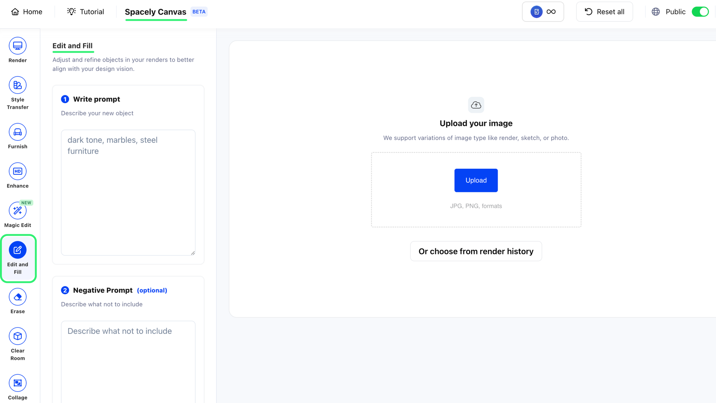Click the unlimited credits button
The width and height of the screenshot is (716, 403).
[543, 12]
